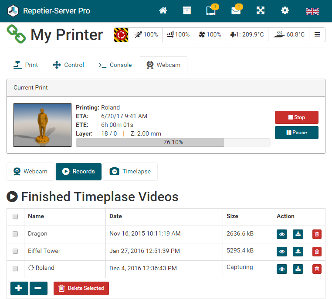The width and height of the screenshot is (332, 299).
Task: Click the emergency stop icon
Action: tap(121, 35)
